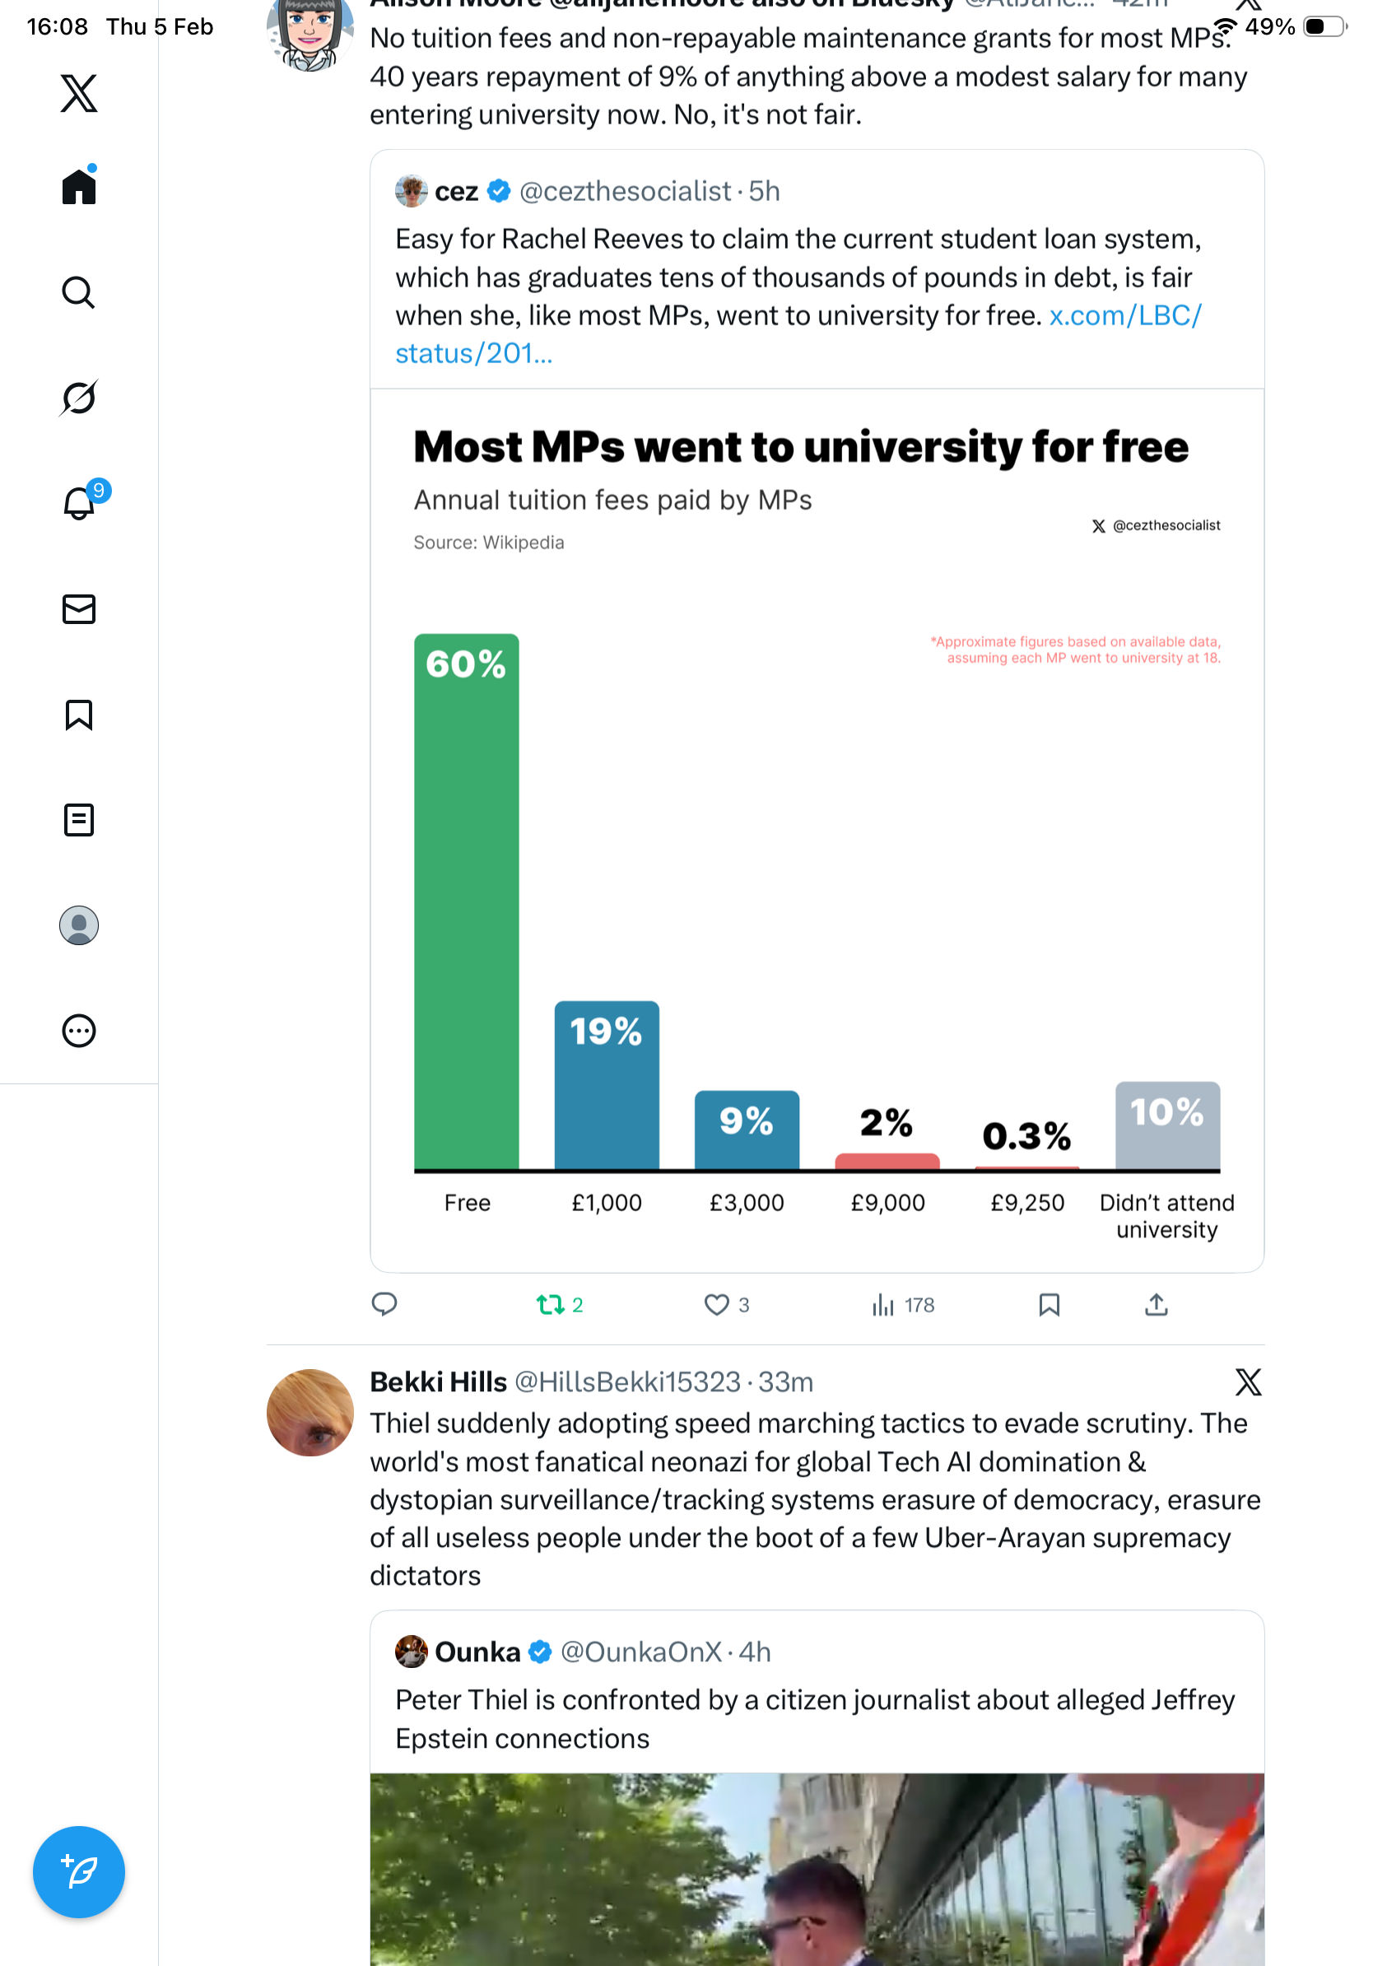Open the Home feed icon

pos(79,186)
